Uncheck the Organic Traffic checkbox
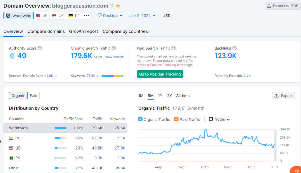Viewport: 301px width, 173px height. (x=141, y=119)
